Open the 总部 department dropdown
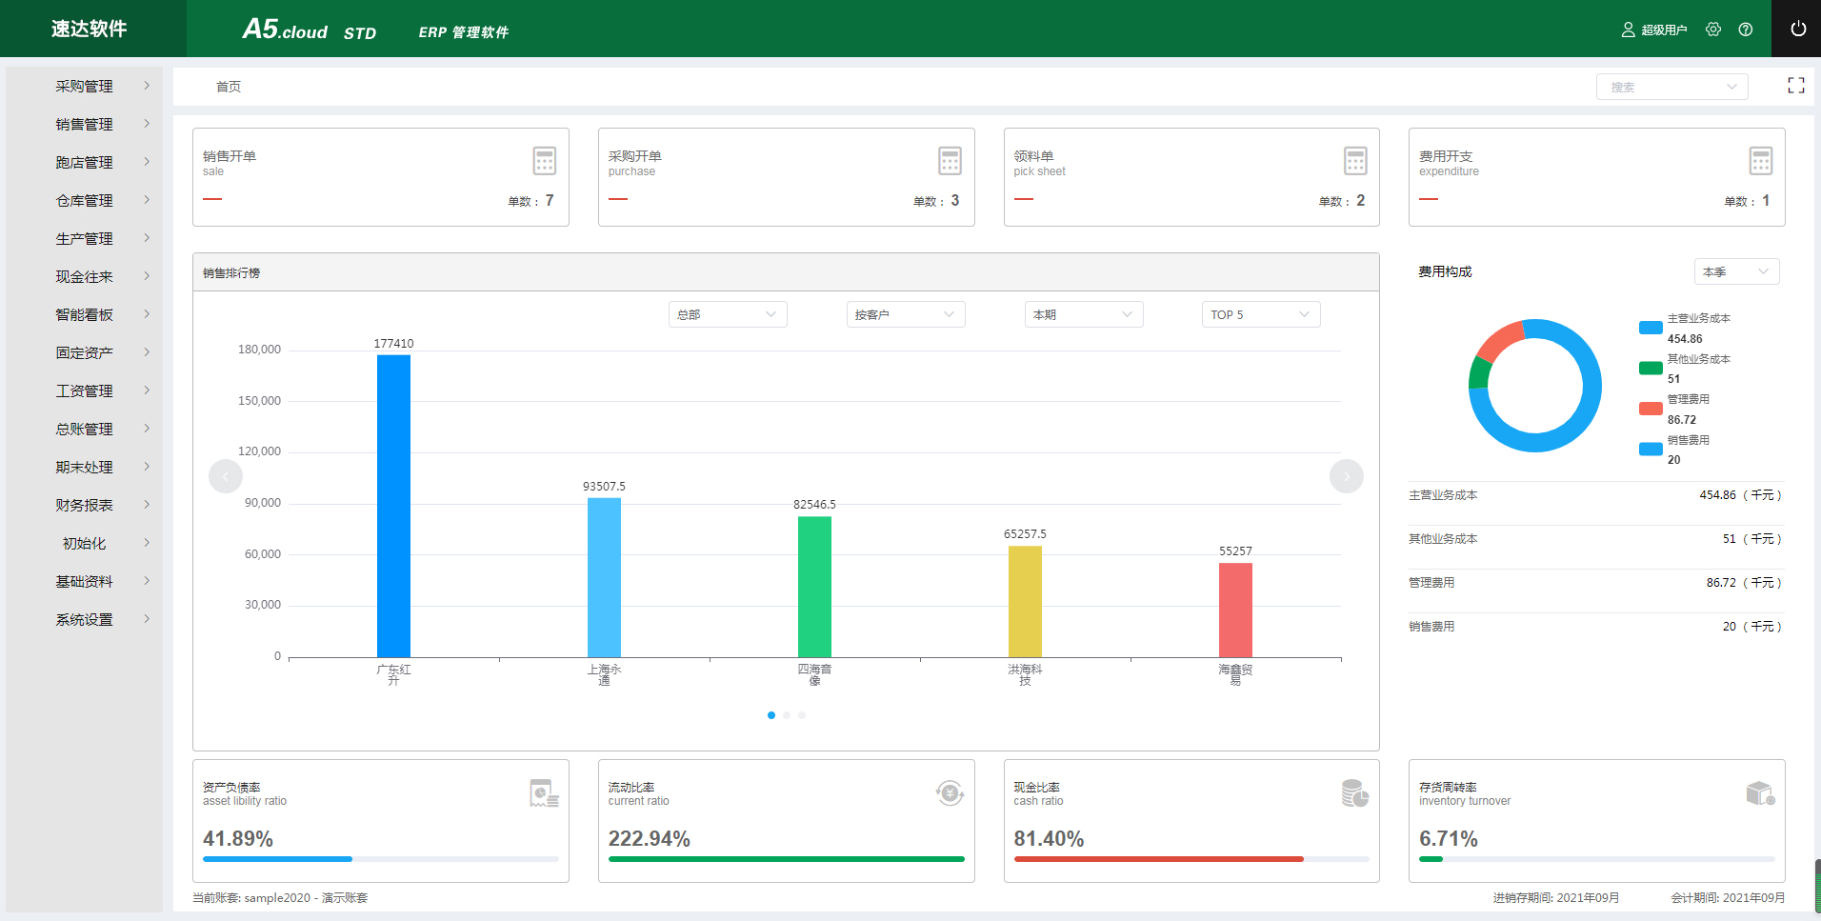The width and height of the screenshot is (1821, 921). 727,314
